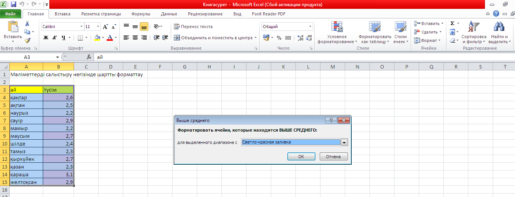The image size is (515, 197).
Task: Align cell text left
Action: point(126,38)
